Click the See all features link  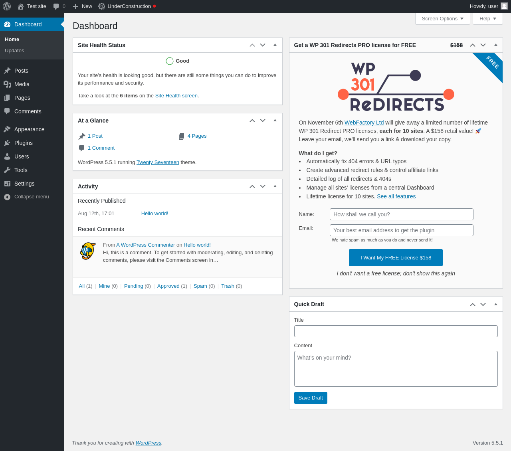tap(396, 196)
